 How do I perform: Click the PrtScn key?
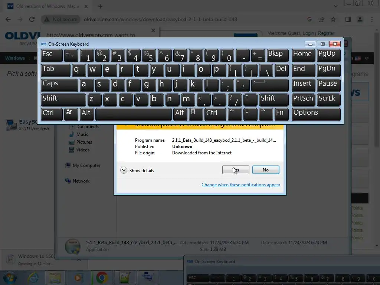tap(303, 100)
